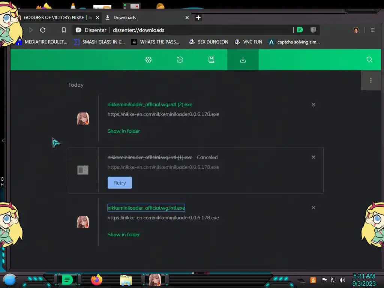
Task: Open File Explorer from the taskbar
Action: coord(126,280)
